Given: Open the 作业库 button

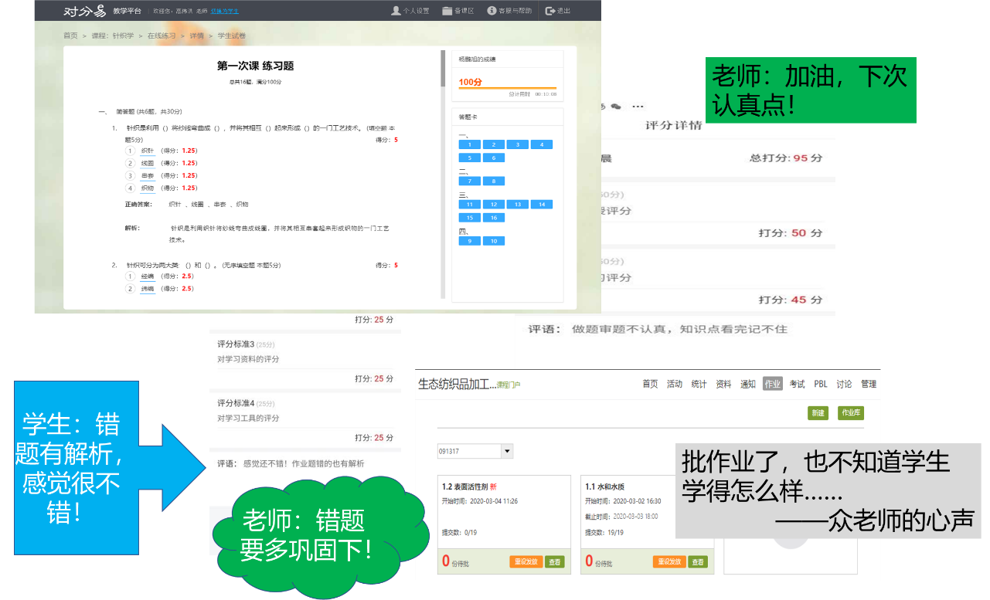Looking at the screenshot, I should click(x=851, y=413).
